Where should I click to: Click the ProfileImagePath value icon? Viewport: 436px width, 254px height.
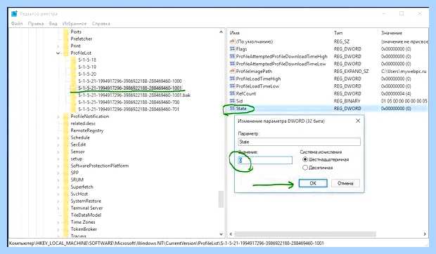233,72
